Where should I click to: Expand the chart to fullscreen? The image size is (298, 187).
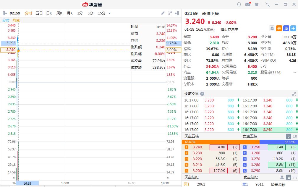[170, 13]
